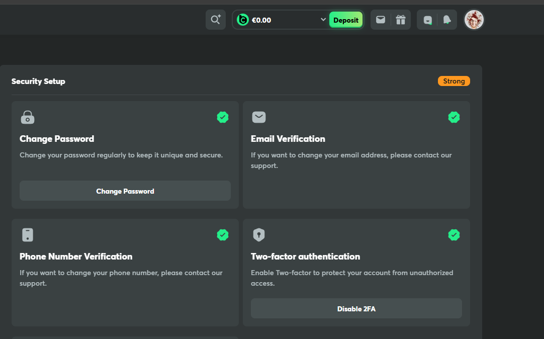Click the shield icon above Two-factor authentication

coord(258,235)
